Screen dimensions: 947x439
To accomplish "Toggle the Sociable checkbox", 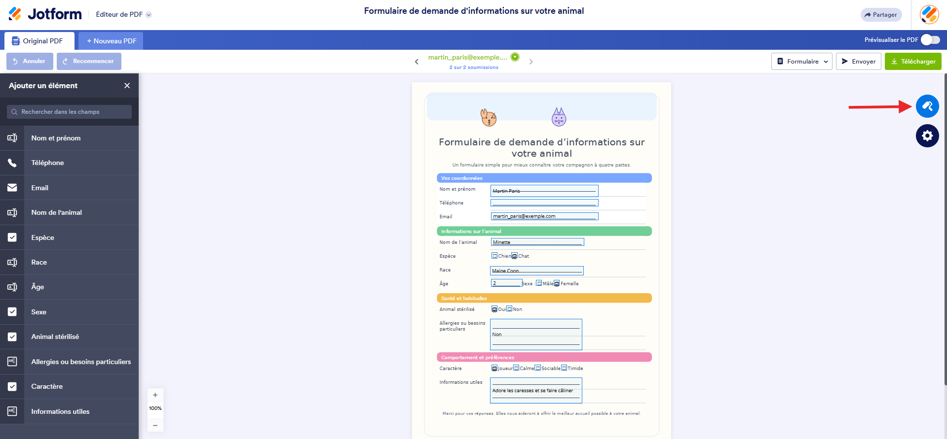I will pos(538,368).
